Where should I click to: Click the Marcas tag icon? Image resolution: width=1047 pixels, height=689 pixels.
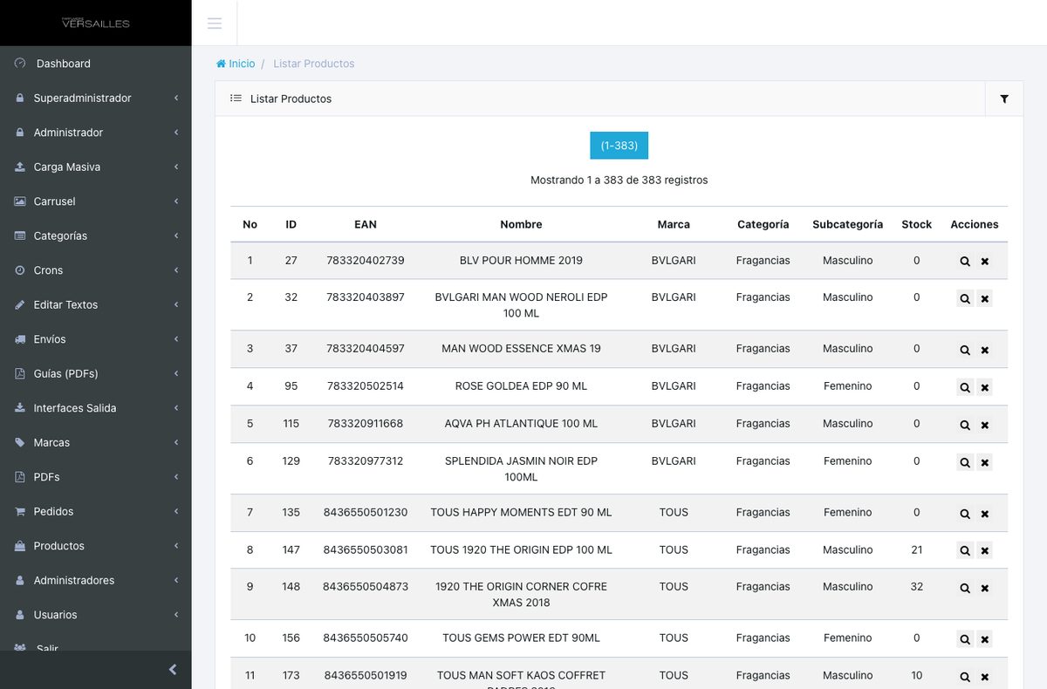pyautogui.click(x=20, y=442)
